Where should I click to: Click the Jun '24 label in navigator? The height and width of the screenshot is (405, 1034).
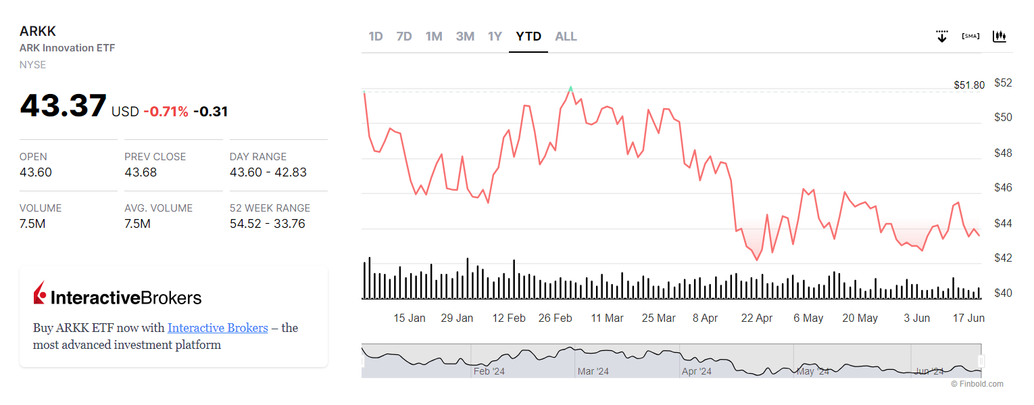click(929, 371)
